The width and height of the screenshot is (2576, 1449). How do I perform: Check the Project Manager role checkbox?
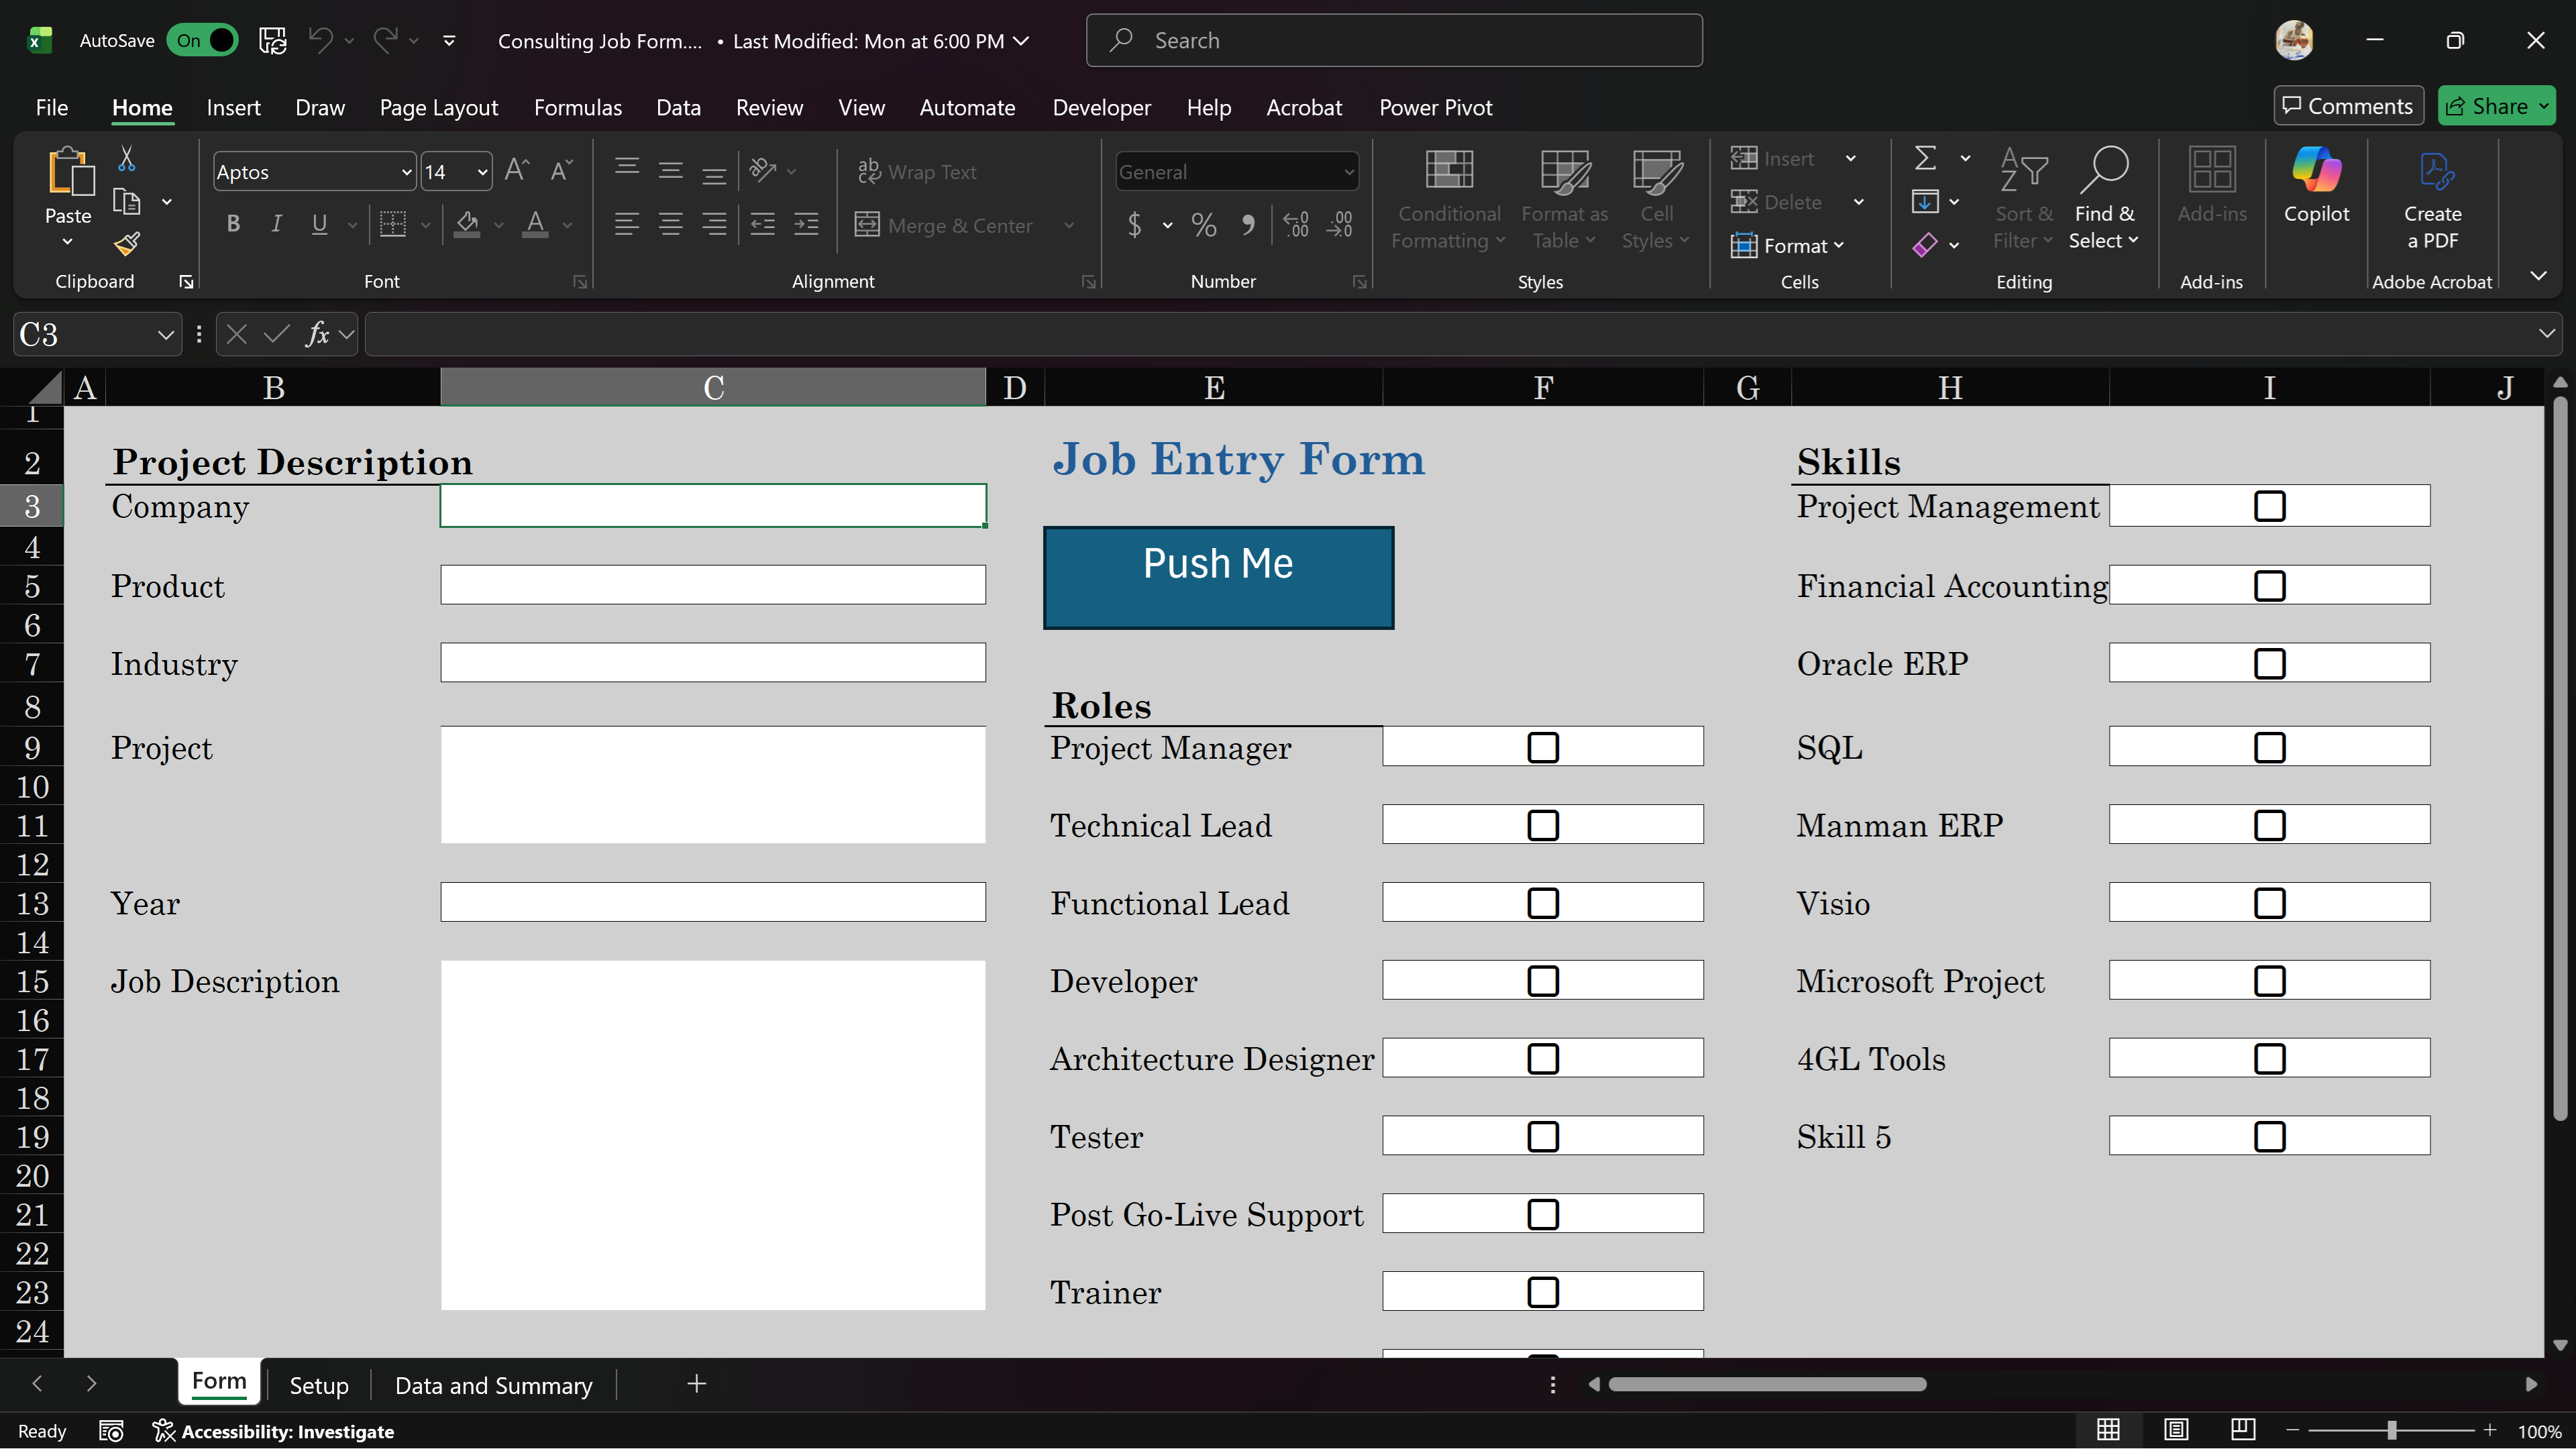[1543, 747]
